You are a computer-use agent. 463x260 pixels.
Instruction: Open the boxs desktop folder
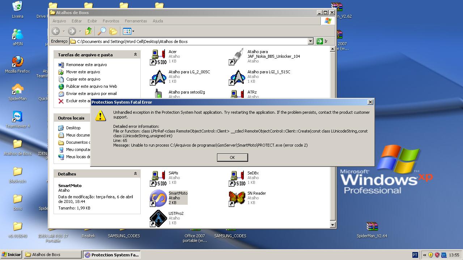(17, 202)
